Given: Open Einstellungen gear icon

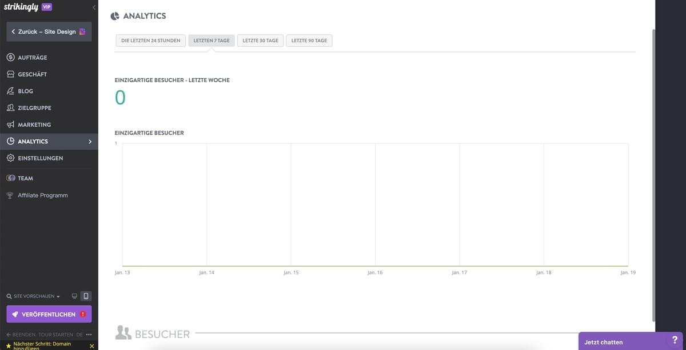Looking at the screenshot, I should pos(10,158).
